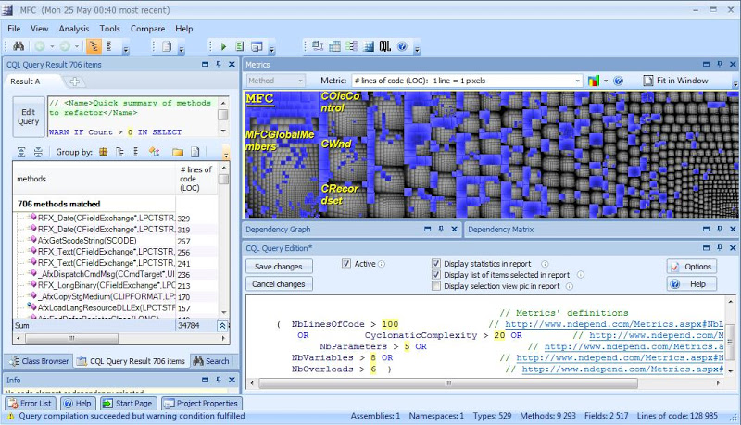The width and height of the screenshot is (741, 425).
Task: Click Save changes button
Action: (x=279, y=267)
